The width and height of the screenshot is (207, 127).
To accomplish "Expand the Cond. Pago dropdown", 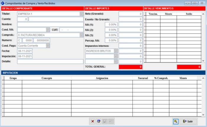I will click(48, 46).
